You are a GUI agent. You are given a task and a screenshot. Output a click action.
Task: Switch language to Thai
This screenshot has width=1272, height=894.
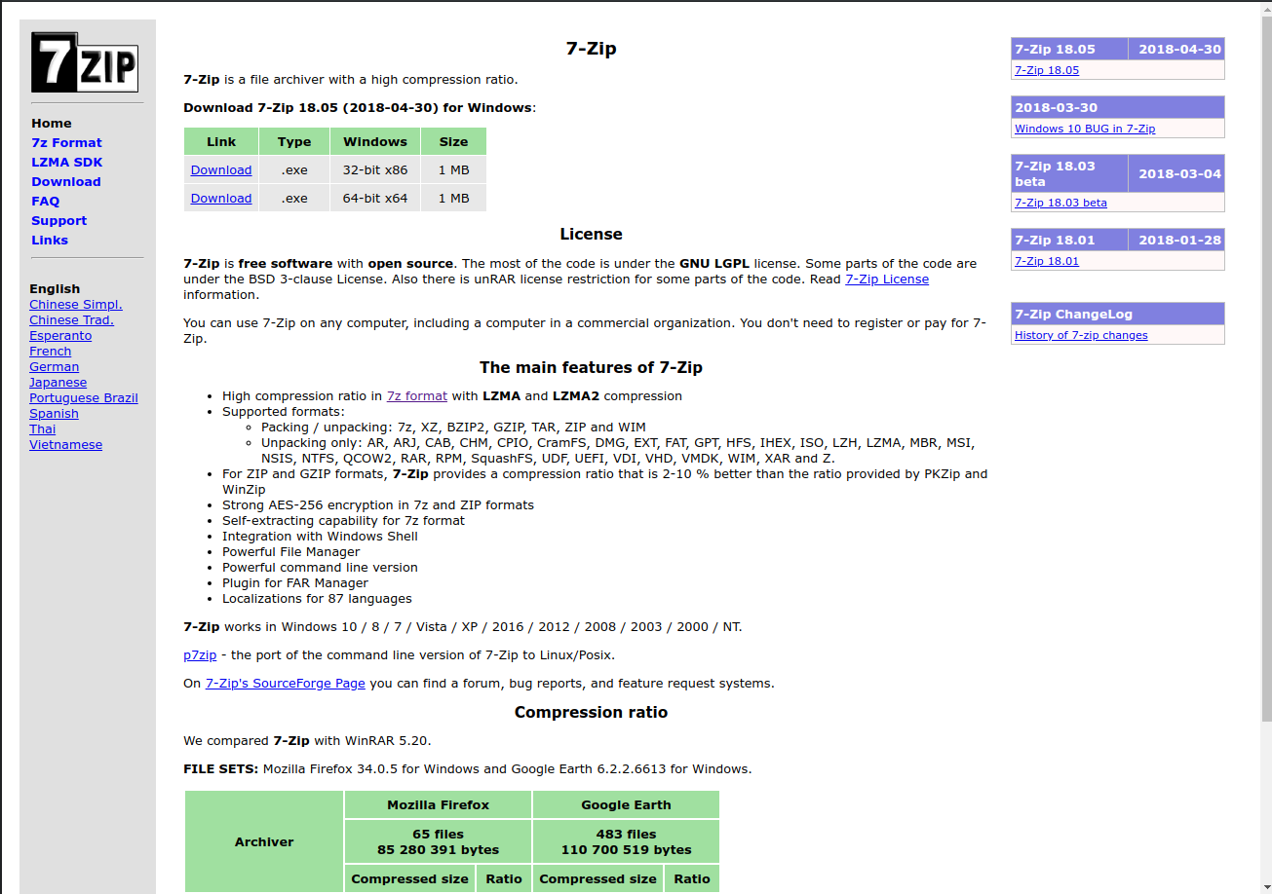point(42,429)
